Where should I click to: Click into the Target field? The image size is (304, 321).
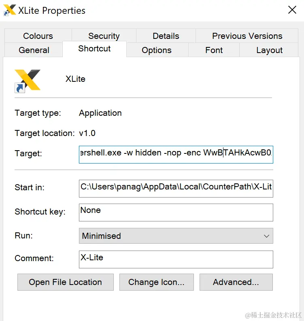(x=176, y=155)
